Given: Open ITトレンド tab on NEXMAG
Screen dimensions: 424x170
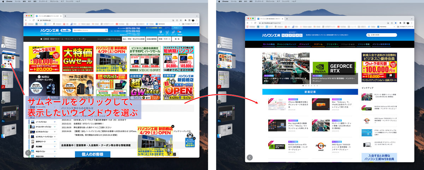Looking at the screenshot, I should coord(305,45).
